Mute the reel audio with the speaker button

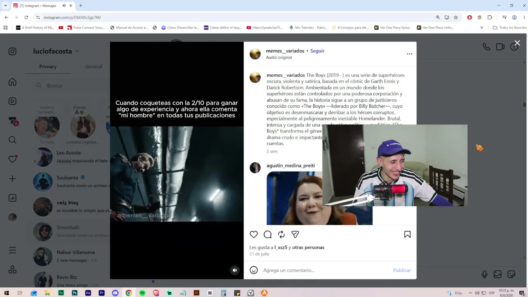pos(235,270)
